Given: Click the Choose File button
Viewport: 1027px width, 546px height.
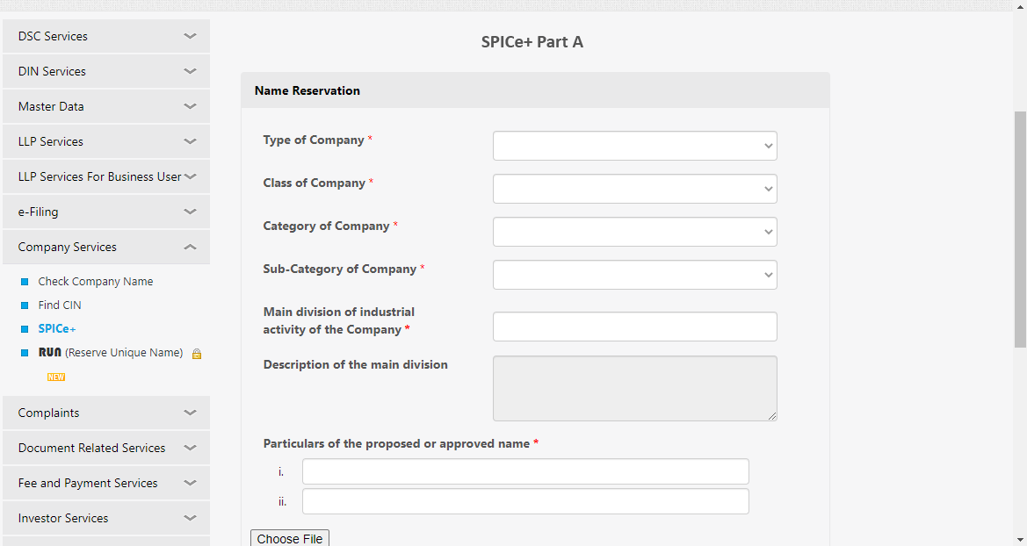Looking at the screenshot, I should [290, 538].
